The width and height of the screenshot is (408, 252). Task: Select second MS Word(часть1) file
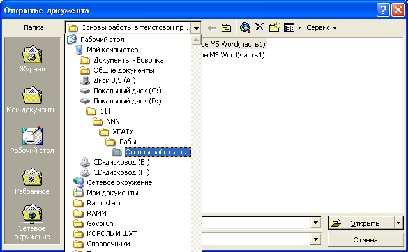[234, 55]
